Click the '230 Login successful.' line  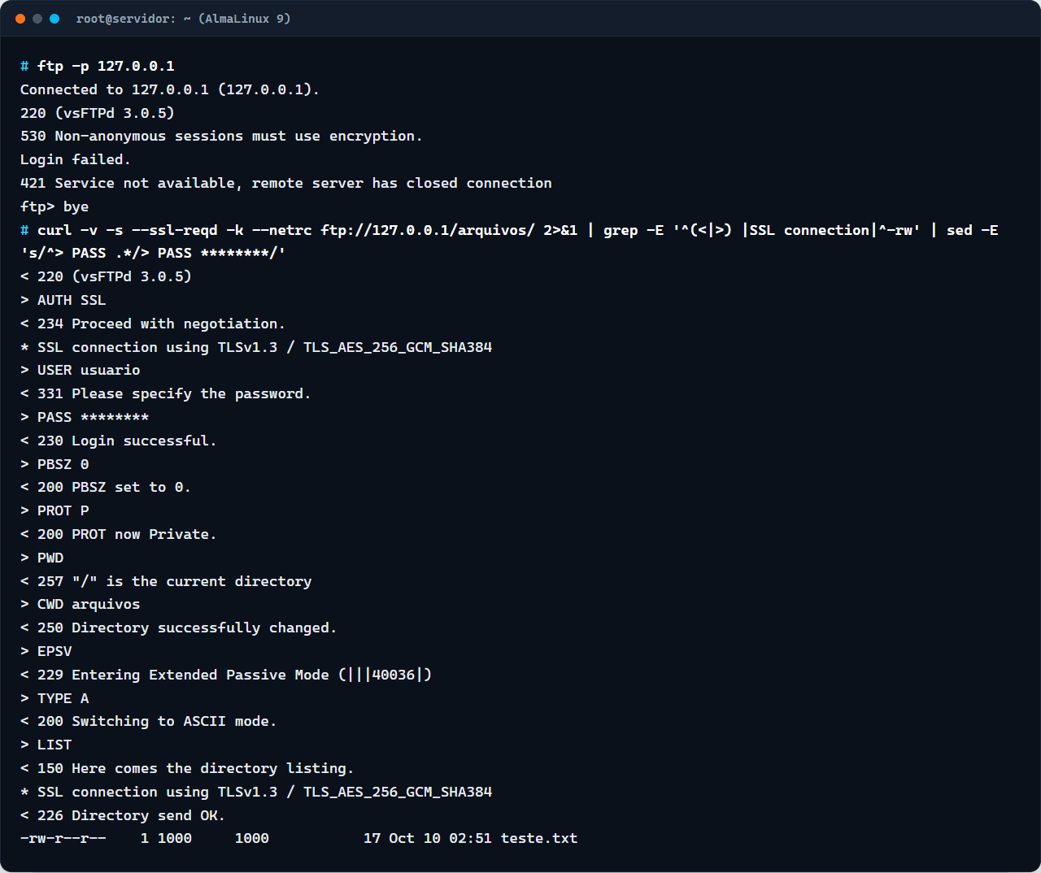(x=119, y=441)
